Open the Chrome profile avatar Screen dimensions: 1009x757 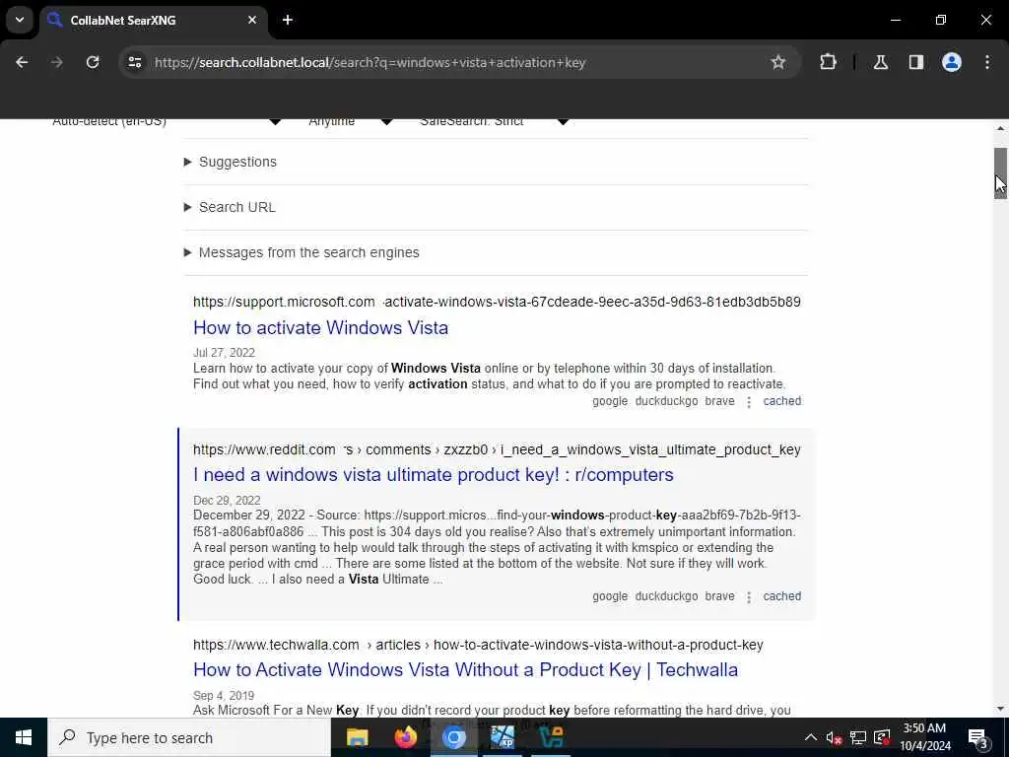tap(952, 62)
